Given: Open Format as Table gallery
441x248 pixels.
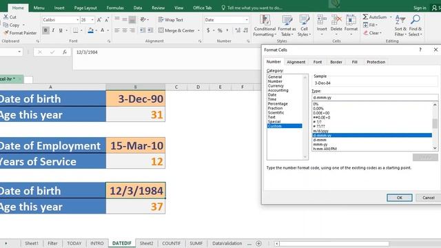Looking at the screenshot, I should pyautogui.click(x=287, y=26).
